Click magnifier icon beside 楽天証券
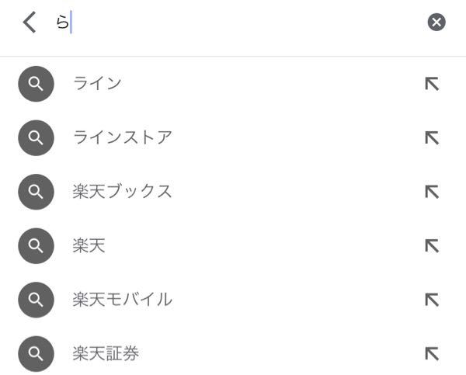The width and height of the screenshot is (466, 375). point(36,354)
